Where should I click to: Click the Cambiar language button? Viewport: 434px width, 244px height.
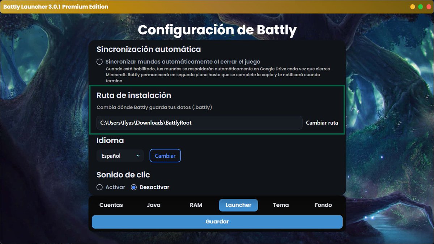point(165,156)
